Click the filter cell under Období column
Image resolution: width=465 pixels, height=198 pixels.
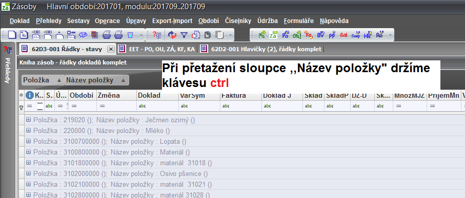point(83,106)
